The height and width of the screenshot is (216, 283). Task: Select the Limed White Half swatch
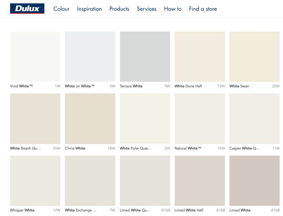coord(200,180)
